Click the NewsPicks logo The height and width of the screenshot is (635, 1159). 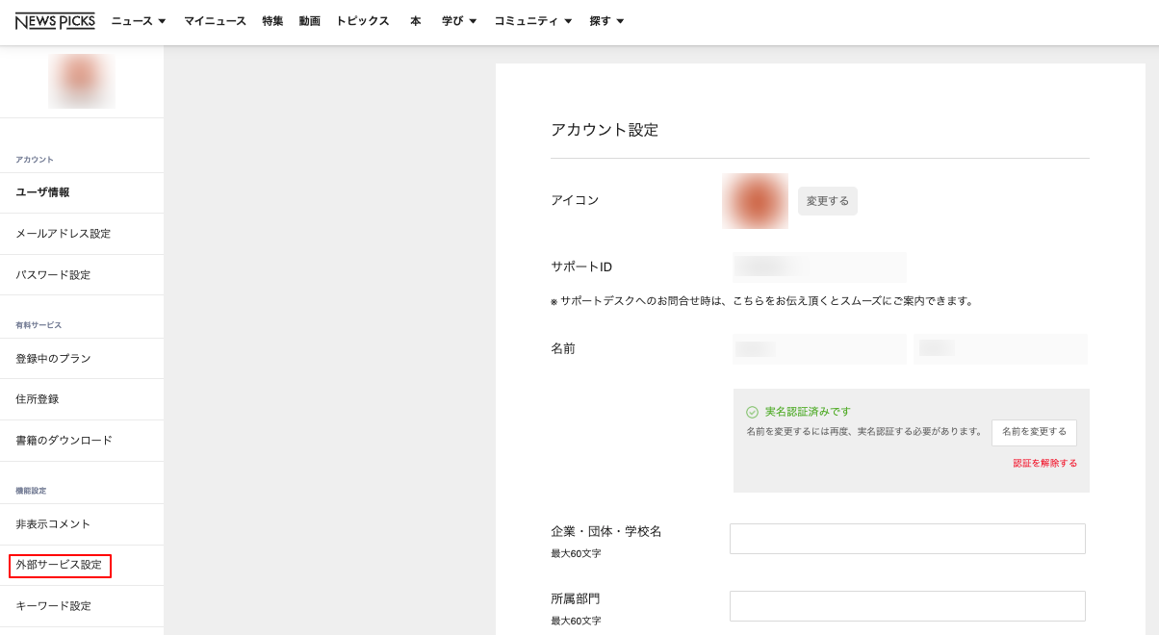(55, 19)
